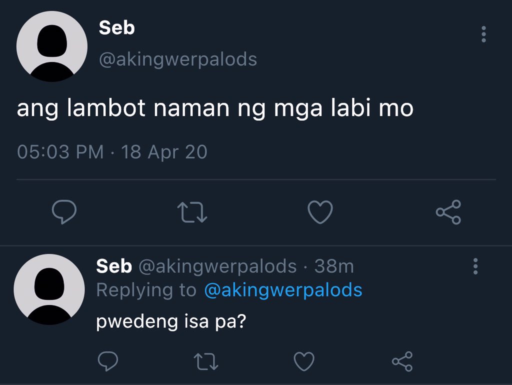Screen dimensions: 512x385
Task: Select the tweet text 'ang lambot naman'
Action: coord(123,108)
